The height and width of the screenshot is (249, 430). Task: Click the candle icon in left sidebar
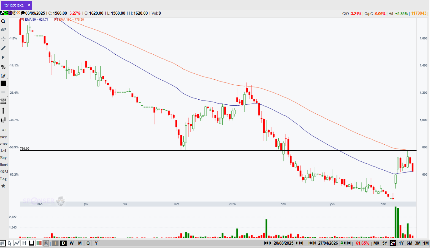coord(3,120)
